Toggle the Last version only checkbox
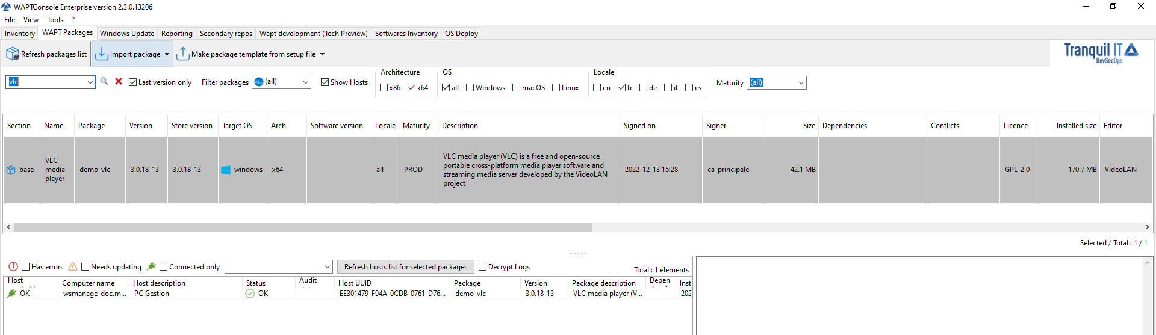The height and width of the screenshot is (335, 1156). [133, 82]
